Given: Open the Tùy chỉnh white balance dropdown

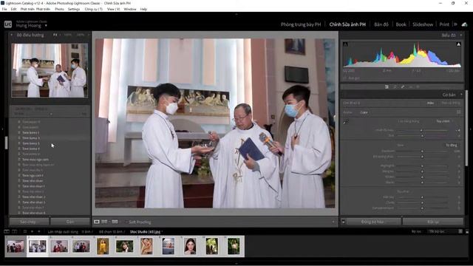Looking at the screenshot, I should pos(444,121).
